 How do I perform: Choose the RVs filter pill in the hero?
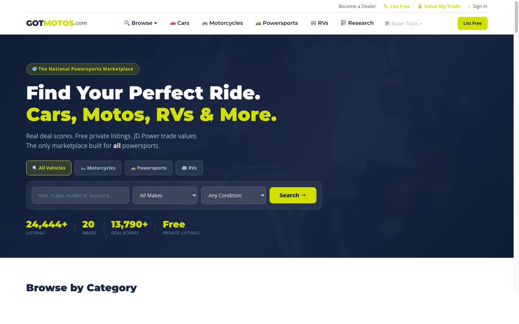189,168
